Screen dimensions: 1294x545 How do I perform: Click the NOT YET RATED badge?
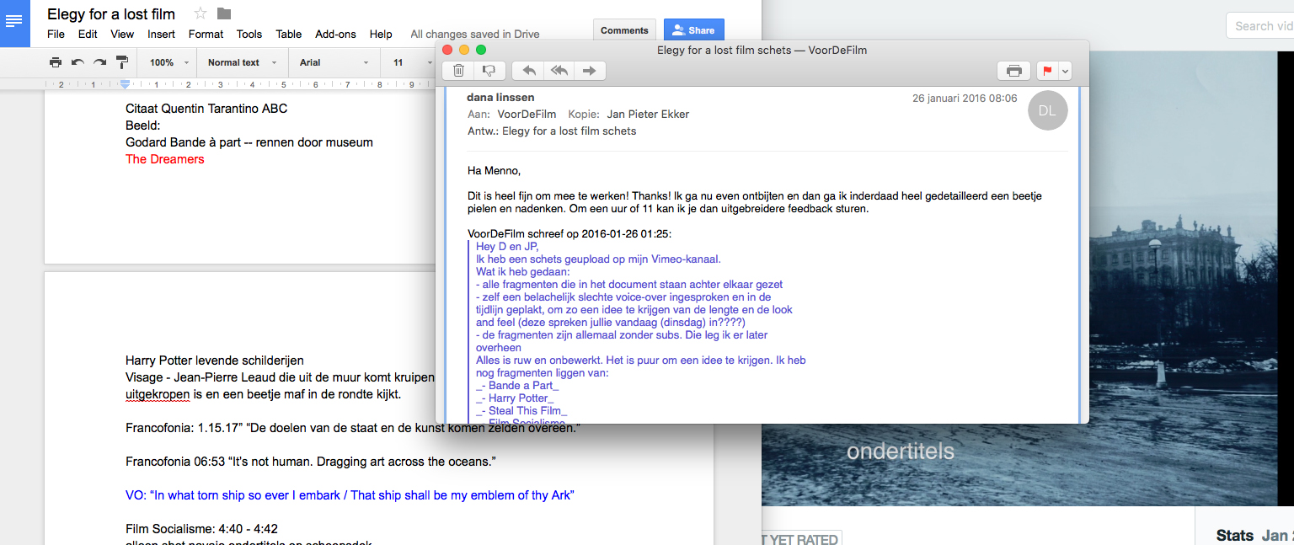801,539
